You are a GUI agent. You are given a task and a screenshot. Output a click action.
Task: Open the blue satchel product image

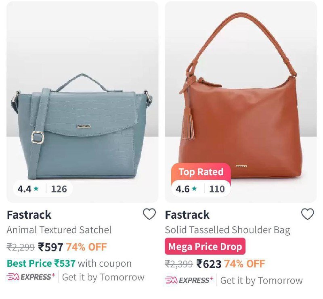click(82, 102)
